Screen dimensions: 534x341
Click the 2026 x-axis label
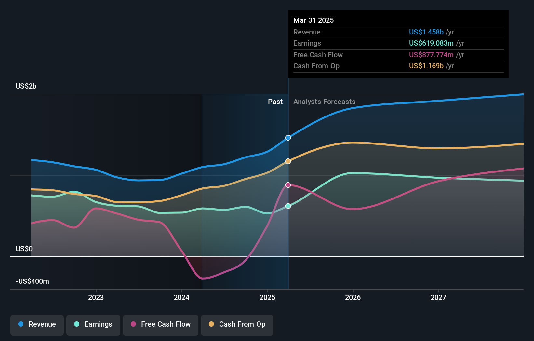(x=353, y=297)
